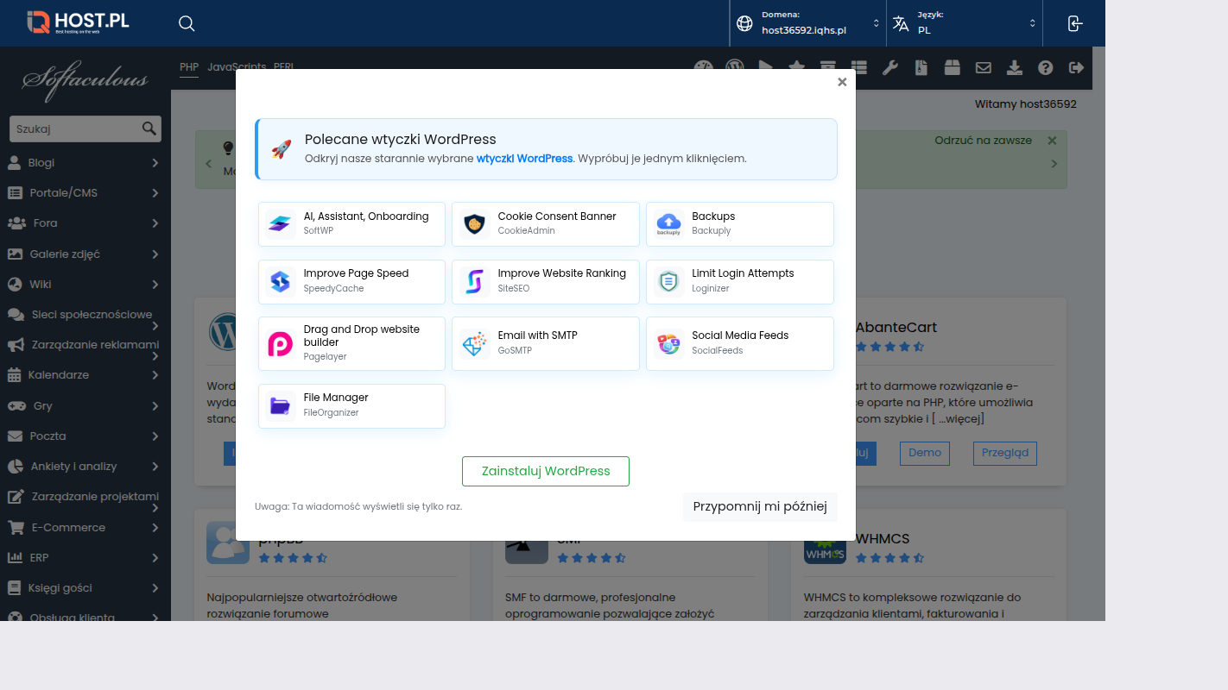Click the globe icon next to Domena
Image resolution: width=1228 pixels, height=690 pixels.
point(744,23)
